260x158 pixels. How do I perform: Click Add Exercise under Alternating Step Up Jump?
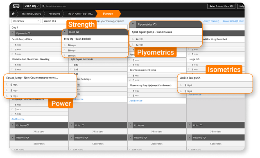pyautogui.click(x=136, y=101)
